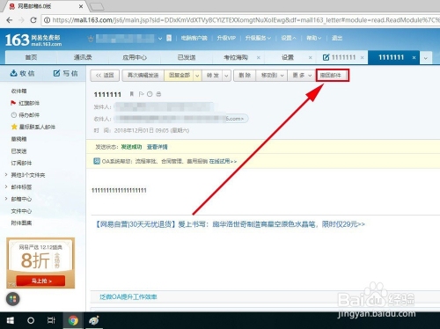Click the browser address bar URL
The height and width of the screenshot is (329, 440).
click(245, 20)
